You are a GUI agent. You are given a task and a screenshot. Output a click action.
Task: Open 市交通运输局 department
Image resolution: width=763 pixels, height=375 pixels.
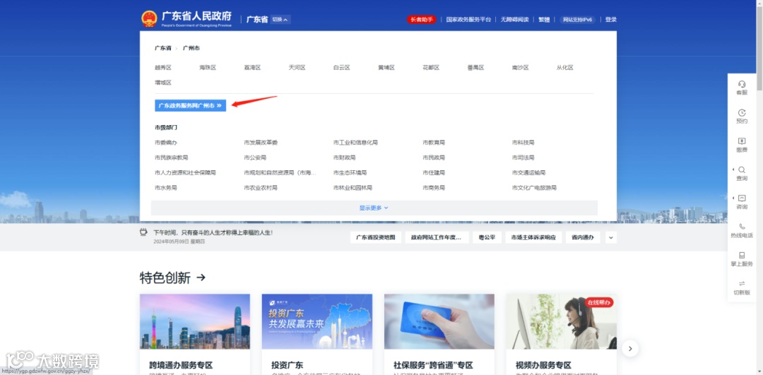pos(529,172)
